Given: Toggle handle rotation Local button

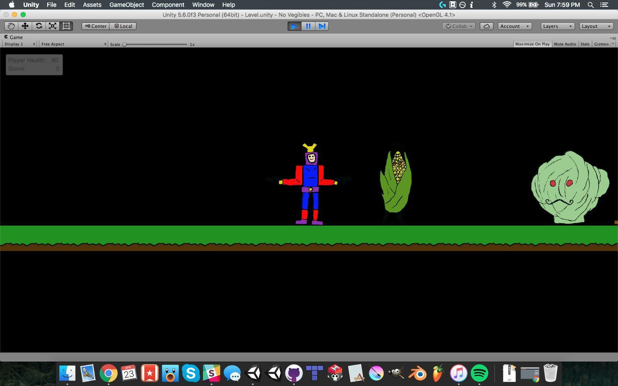Looking at the screenshot, I should click(123, 26).
